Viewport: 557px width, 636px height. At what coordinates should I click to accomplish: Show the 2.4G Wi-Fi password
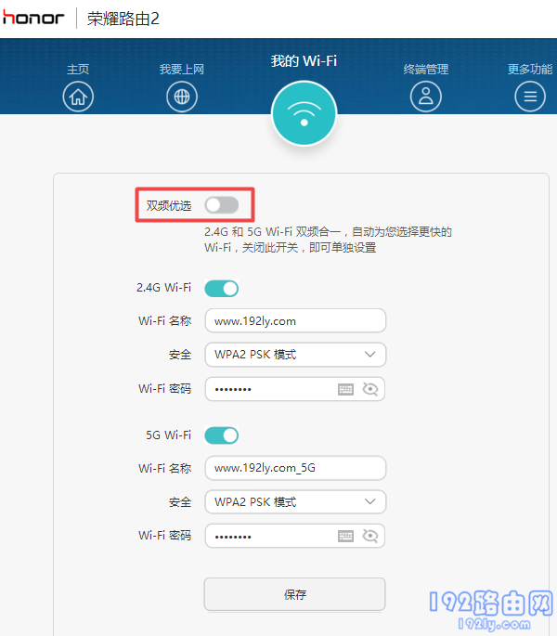click(370, 389)
